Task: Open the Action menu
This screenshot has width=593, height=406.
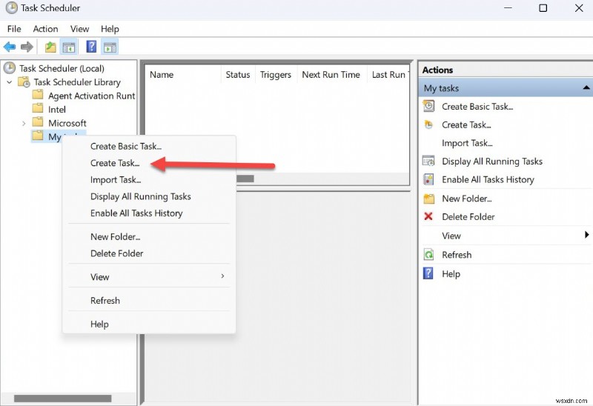Action: tap(45, 29)
